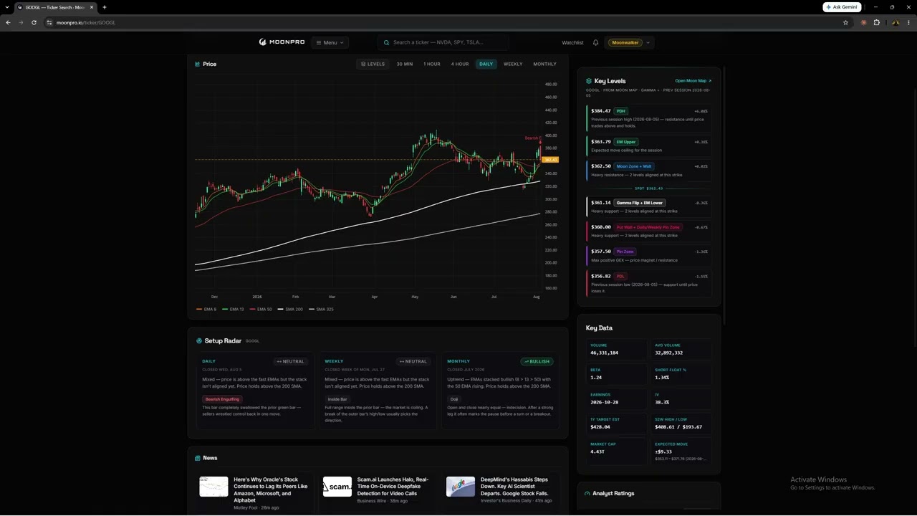Open Chrome tab search dropdown arrow
Viewport: 917px width, 516px height.
[x=6, y=7]
